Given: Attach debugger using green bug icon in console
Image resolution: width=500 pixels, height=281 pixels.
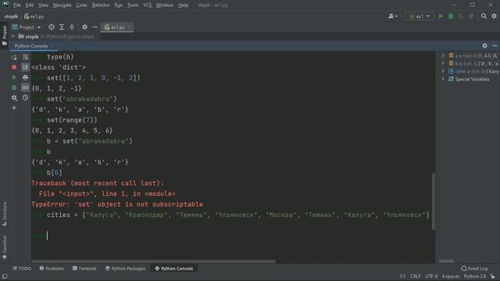Looking at the screenshot, I should pyautogui.click(x=14, y=87).
